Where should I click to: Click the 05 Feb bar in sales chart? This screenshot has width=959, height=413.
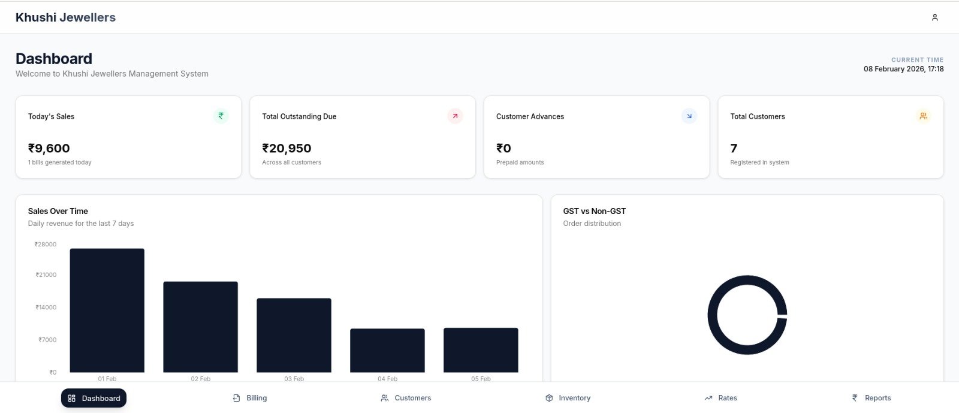(x=481, y=350)
